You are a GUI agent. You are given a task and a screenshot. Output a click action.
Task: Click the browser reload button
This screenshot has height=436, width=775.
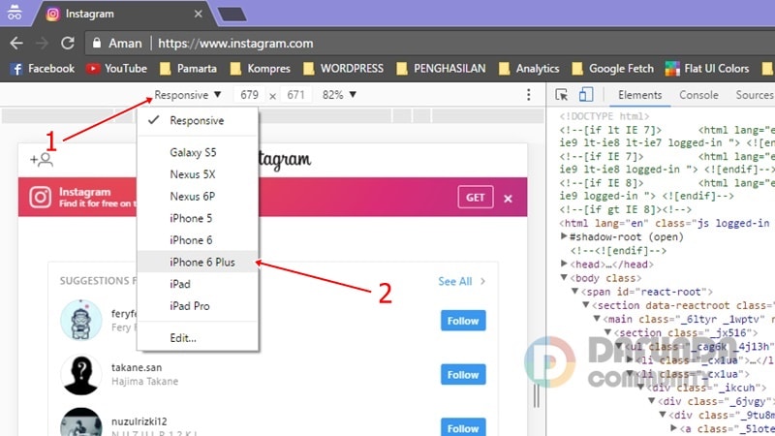pos(68,43)
